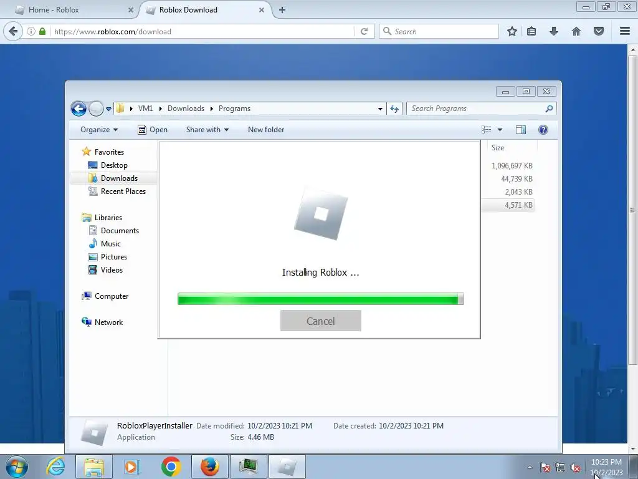Click green padlock security icon

(x=42, y=31)
